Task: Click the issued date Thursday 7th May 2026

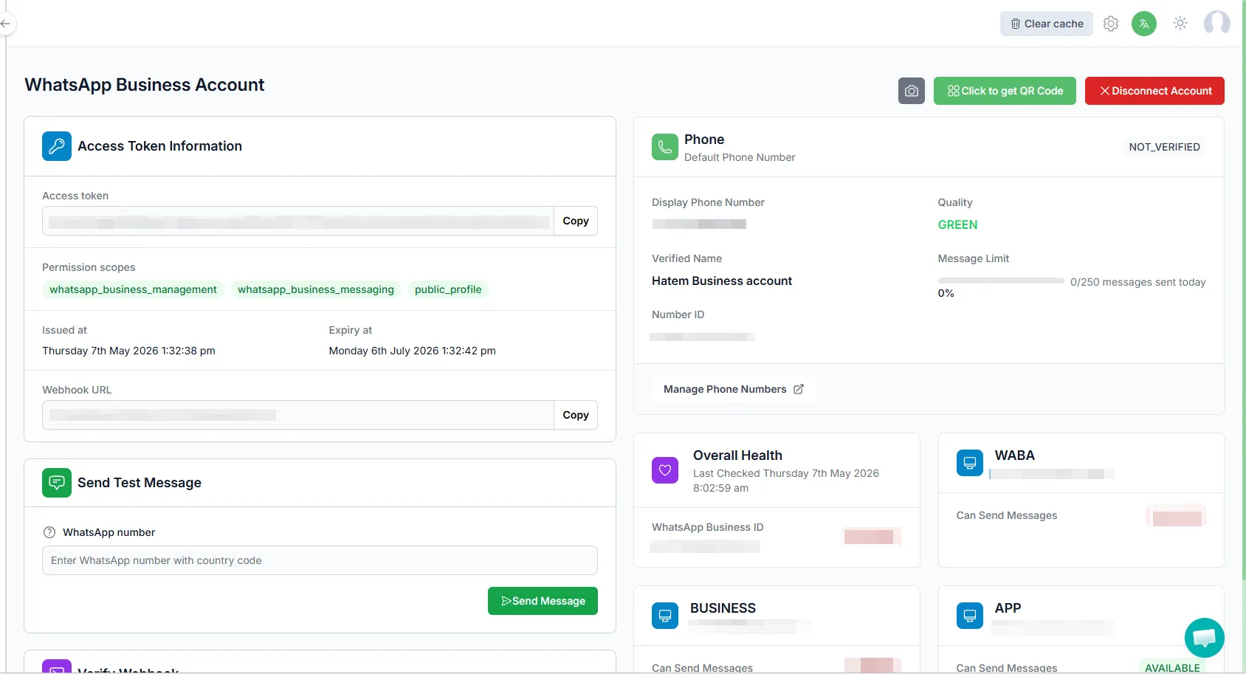Action: click(x=128, y=351)
